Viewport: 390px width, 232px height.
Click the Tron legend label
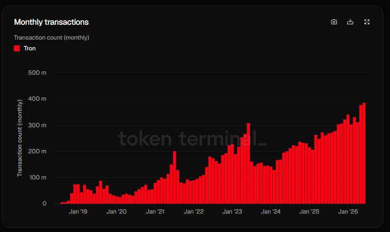click(30, 49)
